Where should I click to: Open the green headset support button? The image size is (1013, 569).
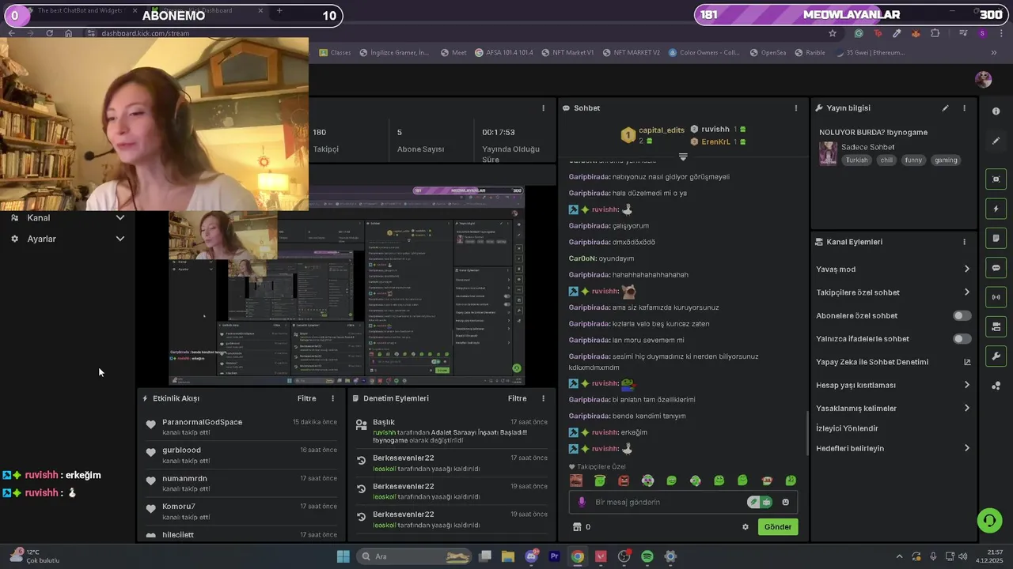989,520
